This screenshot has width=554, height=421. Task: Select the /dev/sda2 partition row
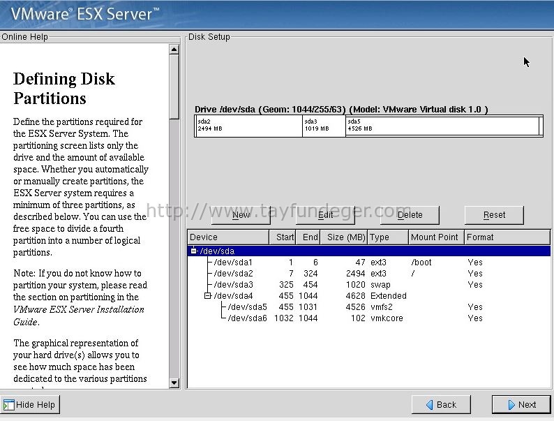point(368,274)
